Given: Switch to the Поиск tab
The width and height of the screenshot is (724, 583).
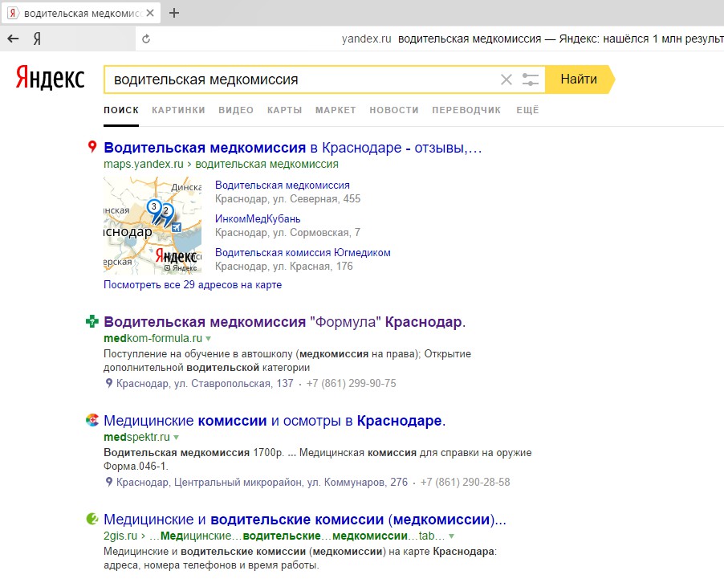Looking at the screenshot, I should [x=121, y=110].
